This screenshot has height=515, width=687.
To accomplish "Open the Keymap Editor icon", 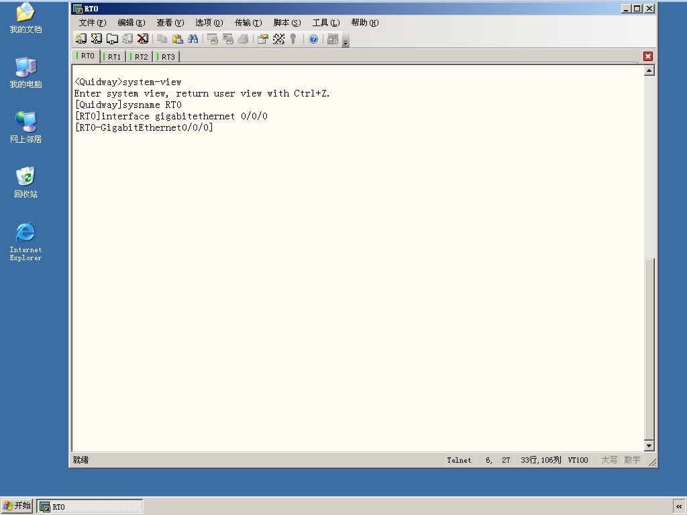I will click(x=278, y=39).
